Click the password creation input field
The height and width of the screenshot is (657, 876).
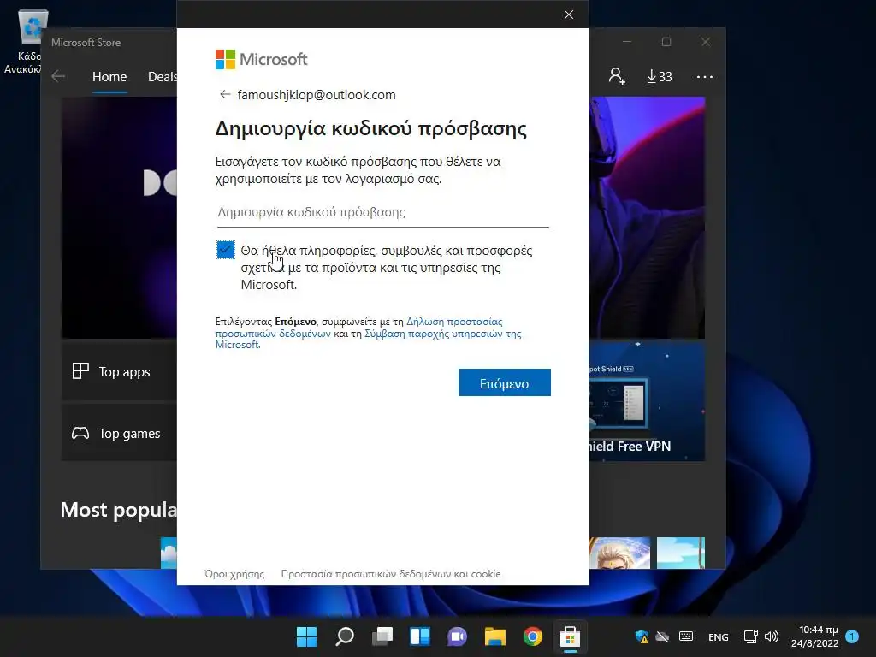click(x=382, y=212)
